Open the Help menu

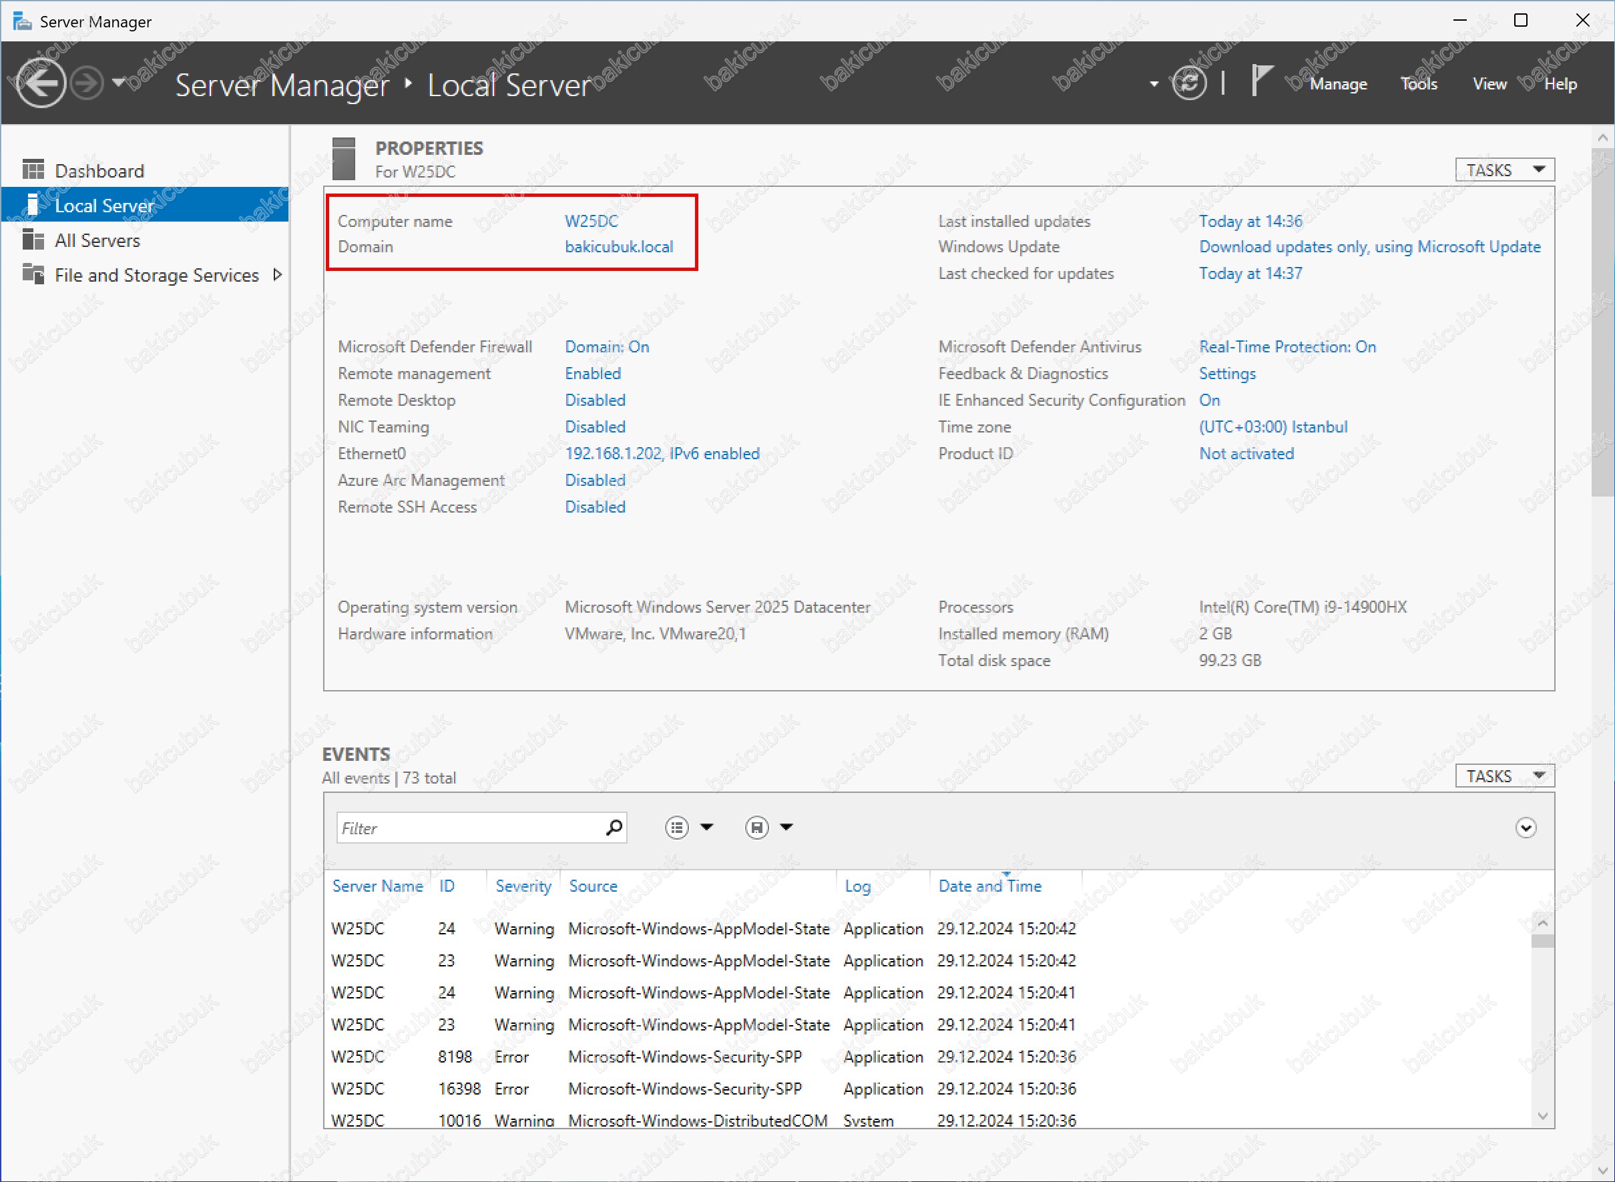click(x=1560, y=83)
